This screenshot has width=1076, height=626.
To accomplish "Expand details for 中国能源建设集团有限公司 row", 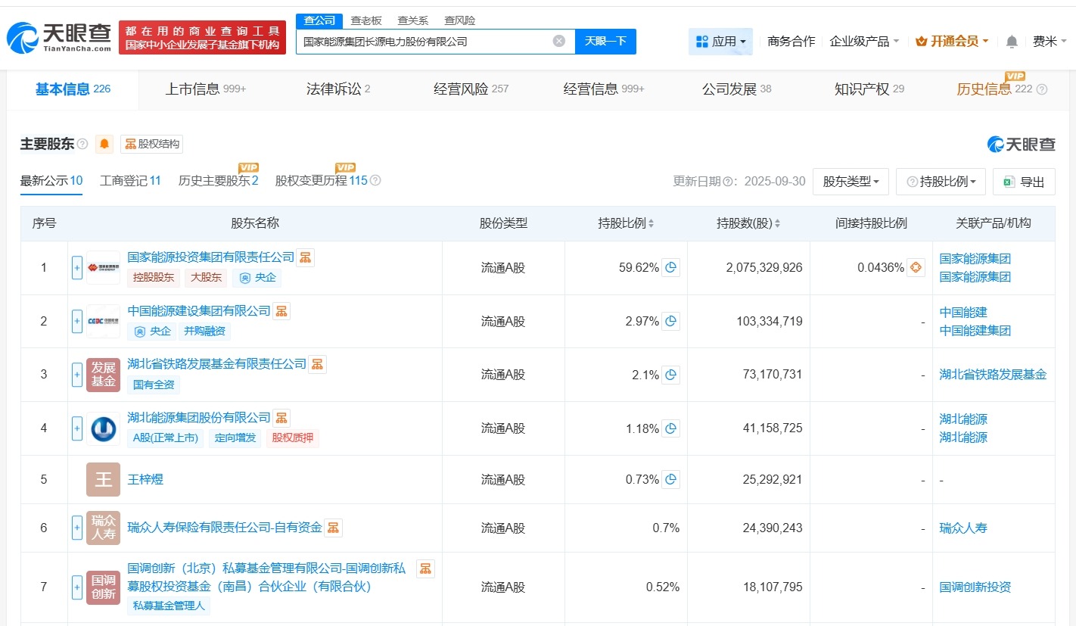I will pos(76,321).
